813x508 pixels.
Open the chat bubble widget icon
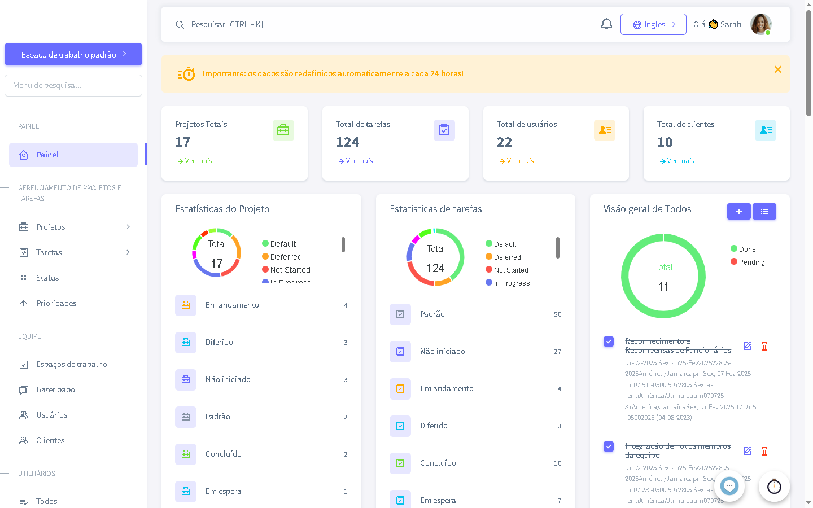pos(729,486)
